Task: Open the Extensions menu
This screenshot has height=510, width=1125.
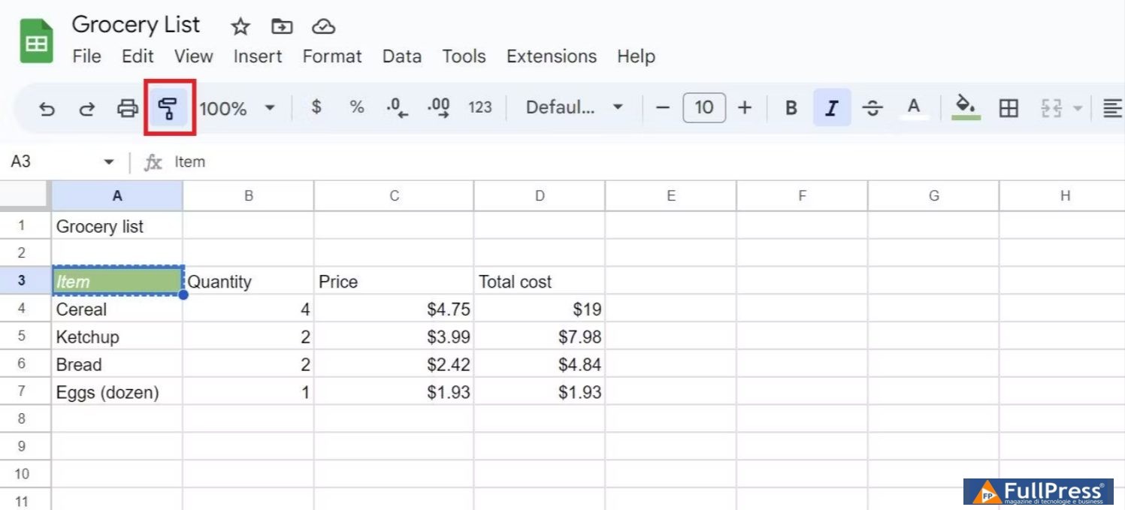Action: pos(551,56)
